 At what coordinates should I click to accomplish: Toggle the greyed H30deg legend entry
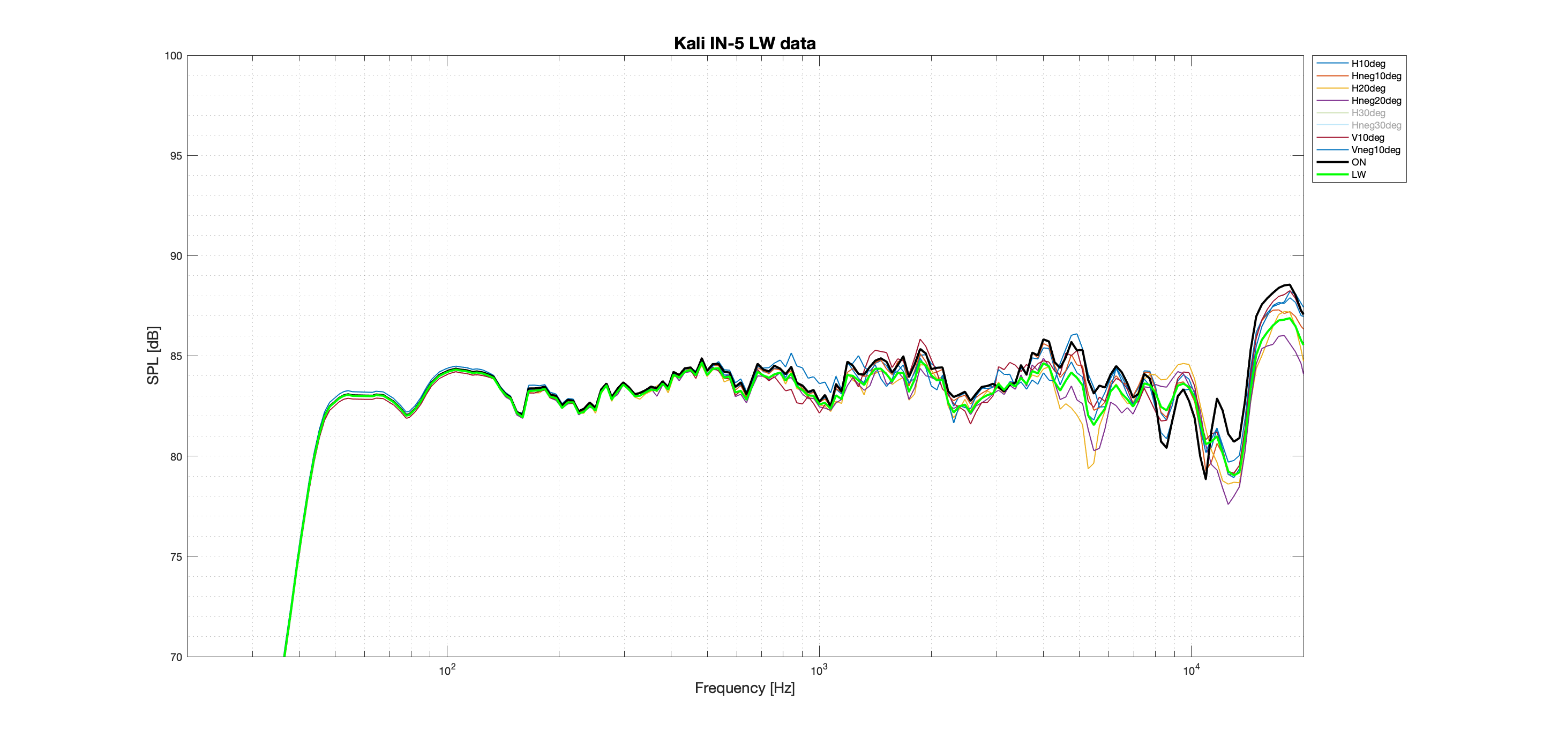1359,112
